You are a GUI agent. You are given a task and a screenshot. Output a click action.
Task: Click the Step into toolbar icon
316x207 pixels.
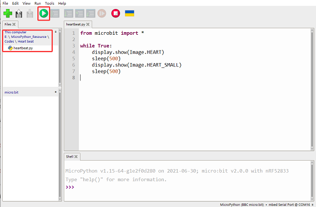[x=80, y=14]
